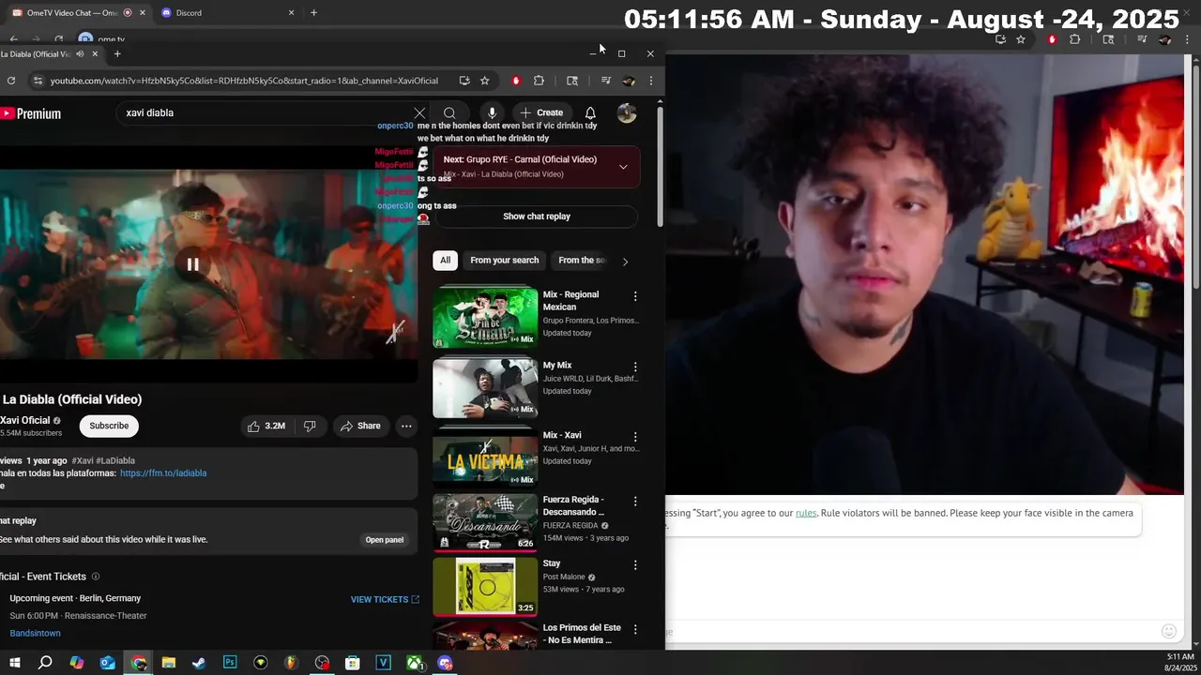
Task: Open the OmeTV rules link
Action: (x=806, y=513)
